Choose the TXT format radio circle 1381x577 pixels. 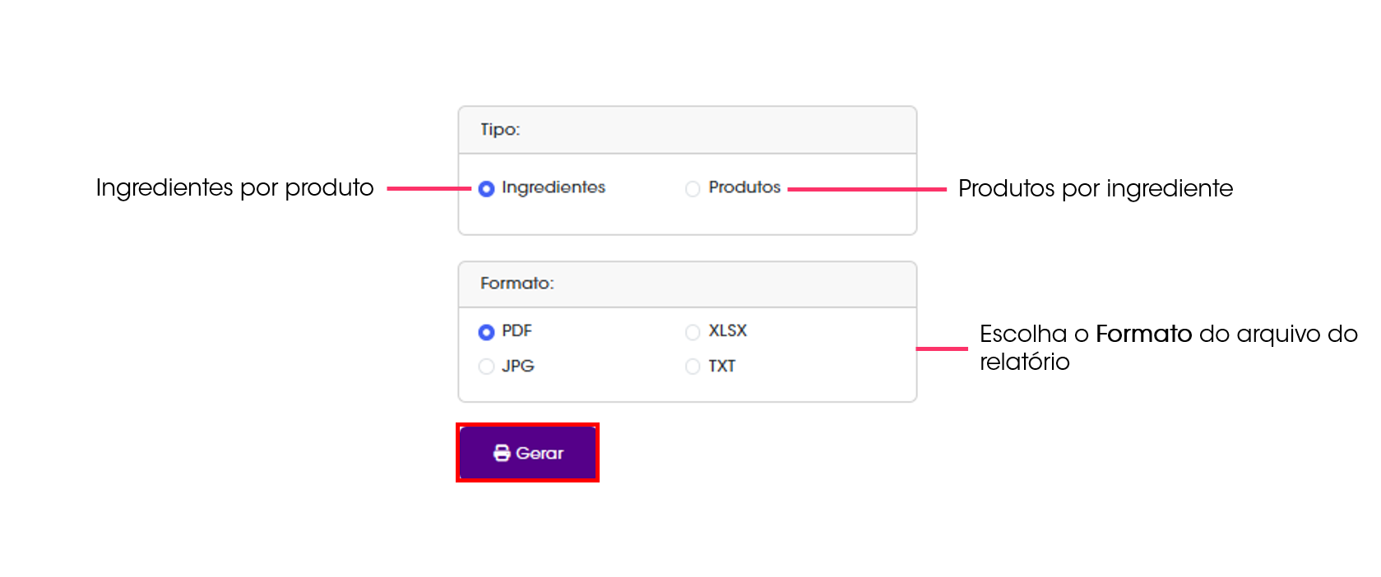[693, 367]
